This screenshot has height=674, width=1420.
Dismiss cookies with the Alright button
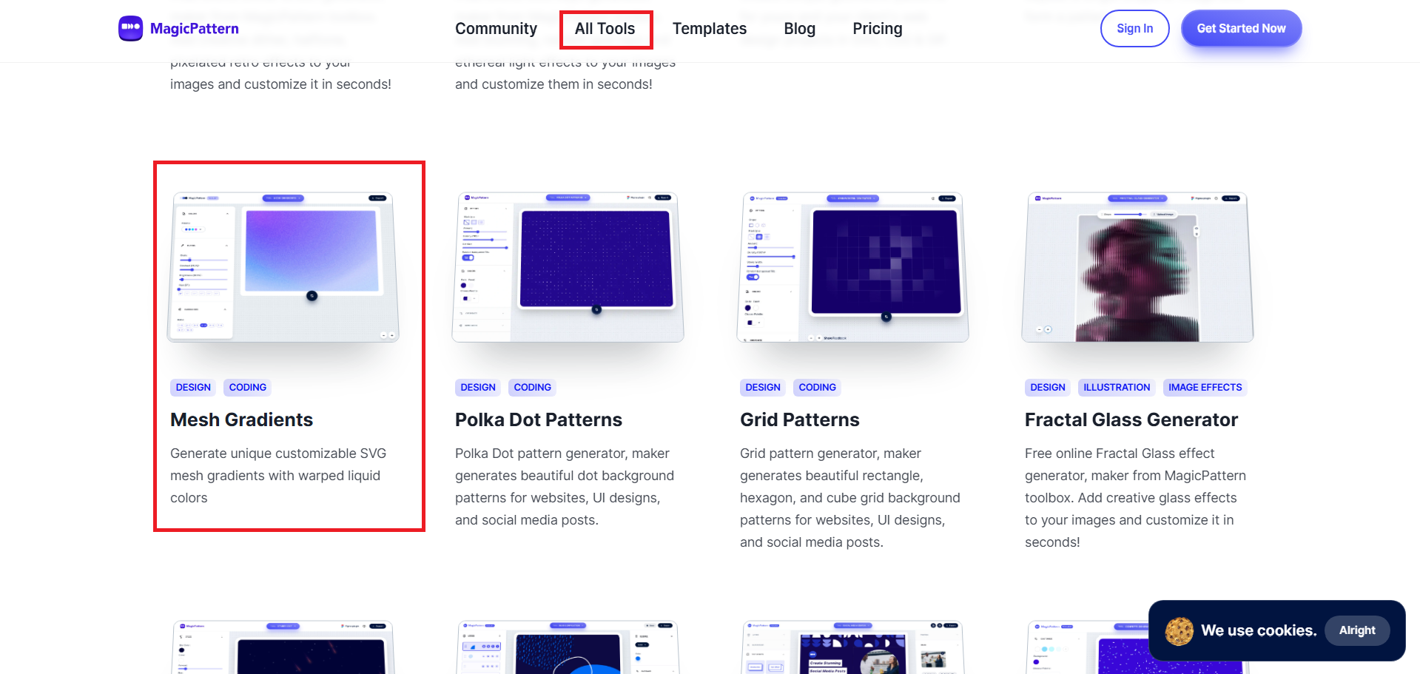click(1357, 630)
